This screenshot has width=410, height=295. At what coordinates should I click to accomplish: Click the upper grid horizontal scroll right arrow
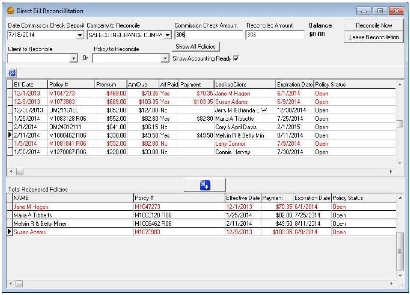pyautogui.click(x=391, y=171)
